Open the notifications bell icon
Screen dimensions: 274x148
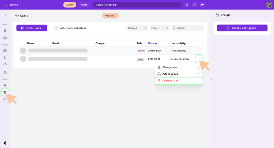[x=187, y=5]
